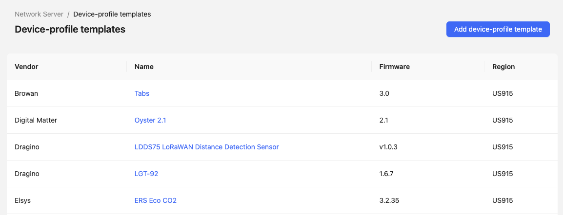Open LDDS75 LoRaWAN Distance Detection Sensor template

206,147
